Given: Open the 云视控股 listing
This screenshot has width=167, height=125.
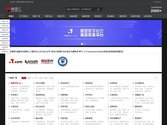Looking at the screenshot, I should 114,95.
